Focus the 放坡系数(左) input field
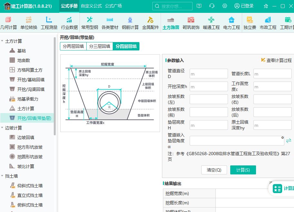The height and width of the screenshot is (212, 294). coord(209,99)
